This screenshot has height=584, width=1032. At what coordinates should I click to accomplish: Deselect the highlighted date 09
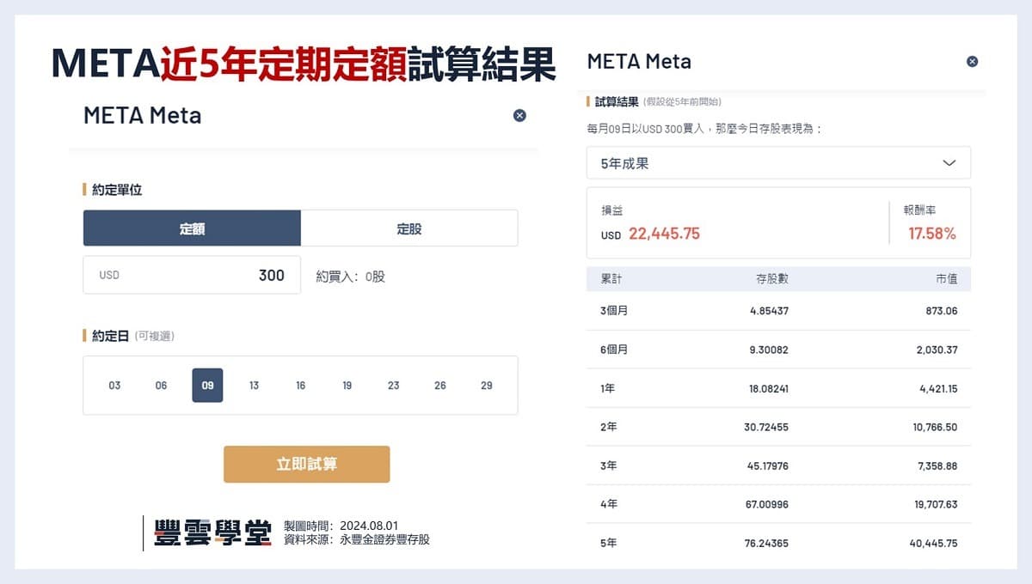(206, 385)
